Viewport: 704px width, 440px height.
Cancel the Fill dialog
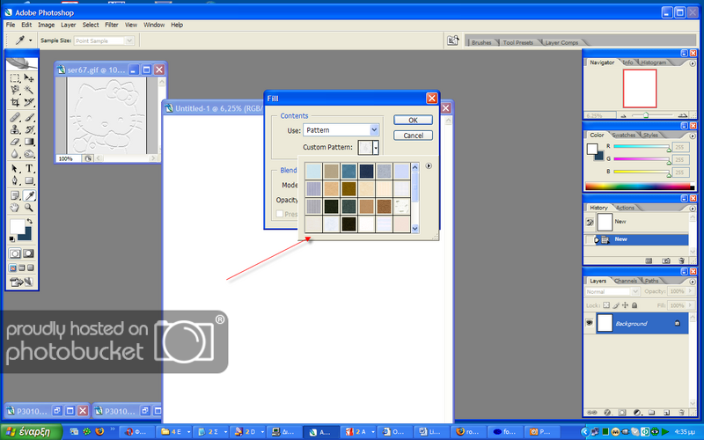coord(412,136)
